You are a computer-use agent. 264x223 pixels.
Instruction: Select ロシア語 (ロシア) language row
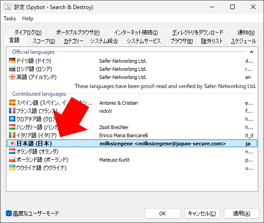coord(132,69)
